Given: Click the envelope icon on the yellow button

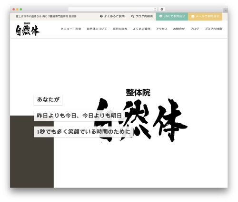Looking at the screenshot, I should click(x=193, y=16).
